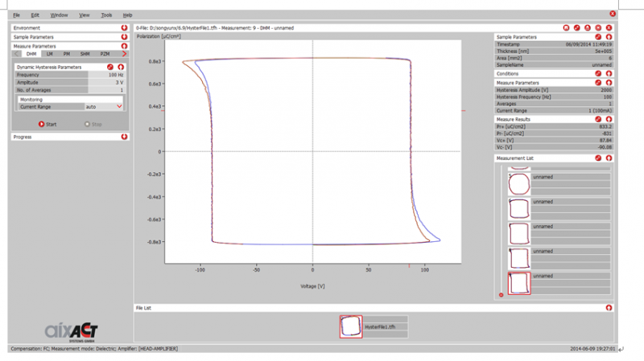644x361 pixels.
Task: Click the Voltage [V] axis label
Action: [x=312, y=286]
